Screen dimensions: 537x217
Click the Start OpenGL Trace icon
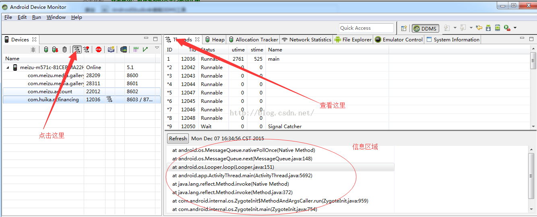point(145,49)
